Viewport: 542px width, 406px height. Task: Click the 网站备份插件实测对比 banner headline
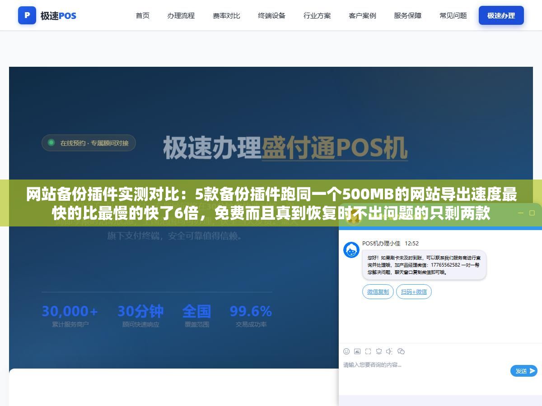(x=271, y=203)
